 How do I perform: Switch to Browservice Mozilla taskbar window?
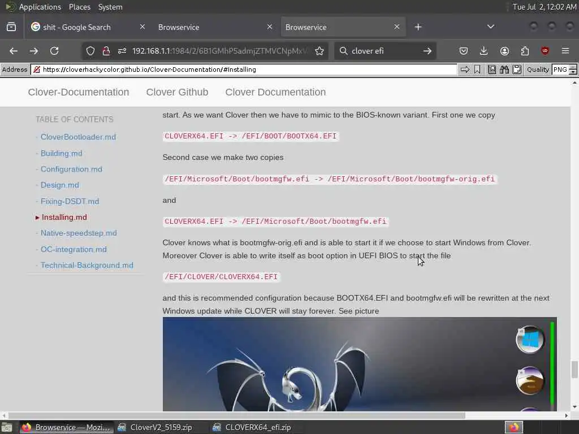tap(67, 427)
